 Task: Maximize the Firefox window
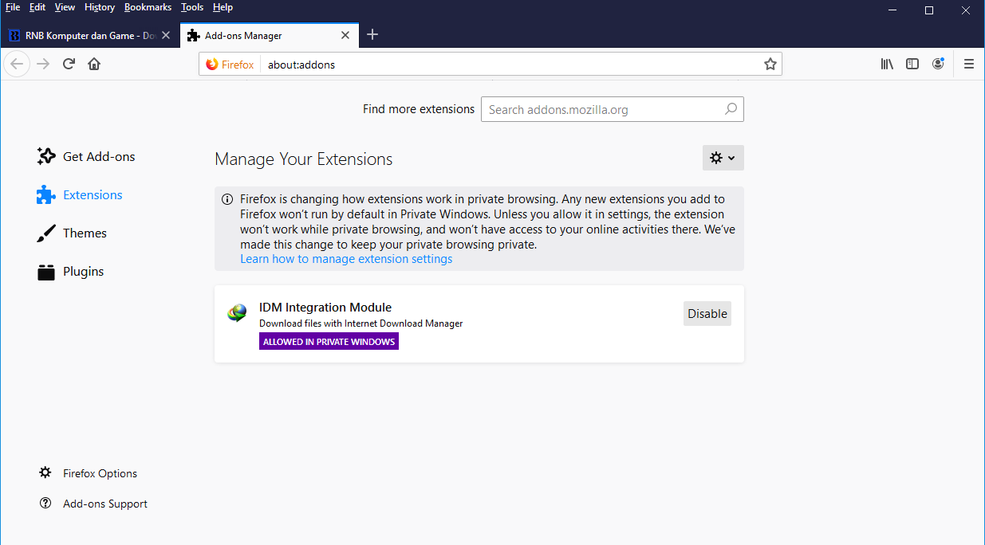click(929, 10)
